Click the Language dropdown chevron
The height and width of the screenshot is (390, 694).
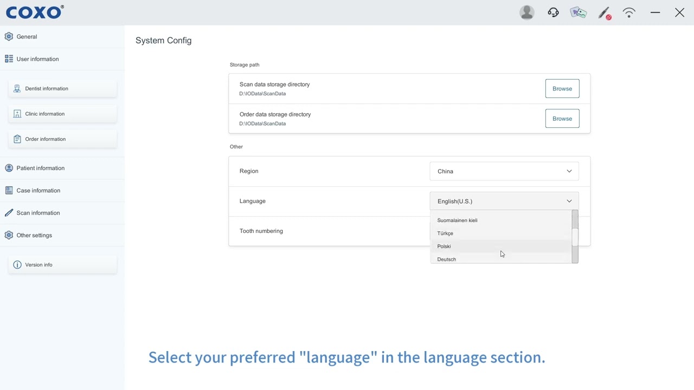coord(569,201)
